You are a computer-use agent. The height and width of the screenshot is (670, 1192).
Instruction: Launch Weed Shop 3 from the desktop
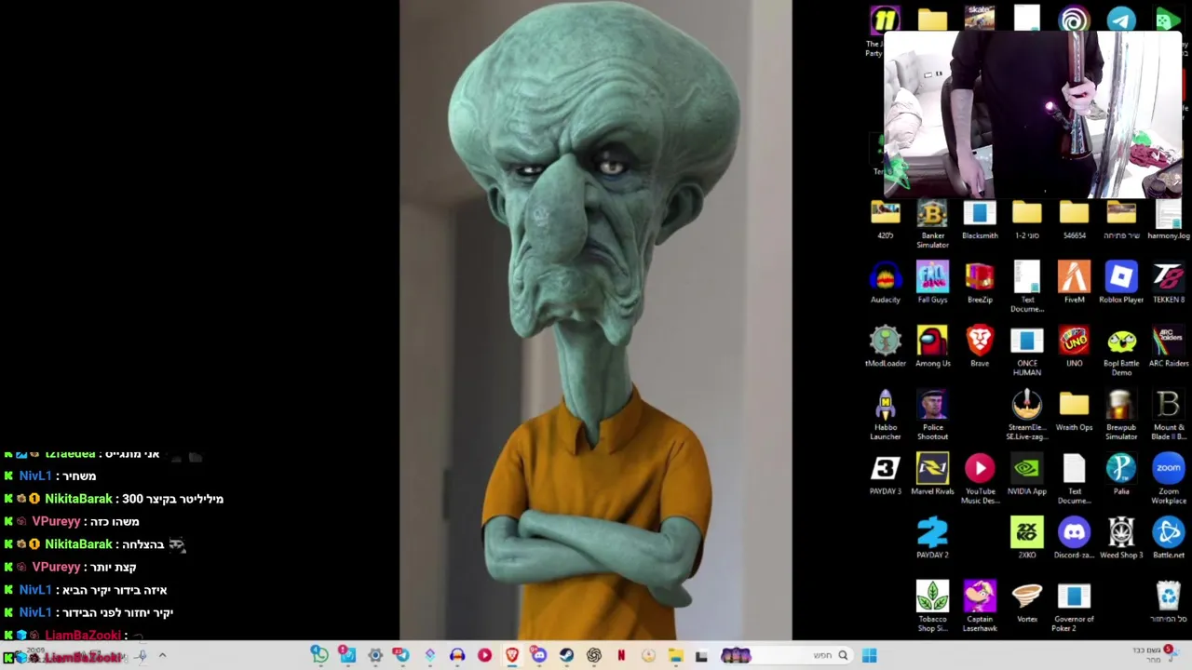tap(1121, 538)
